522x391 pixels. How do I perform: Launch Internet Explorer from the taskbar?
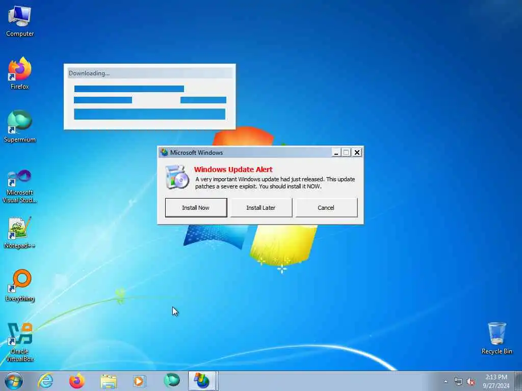(45, 381)
